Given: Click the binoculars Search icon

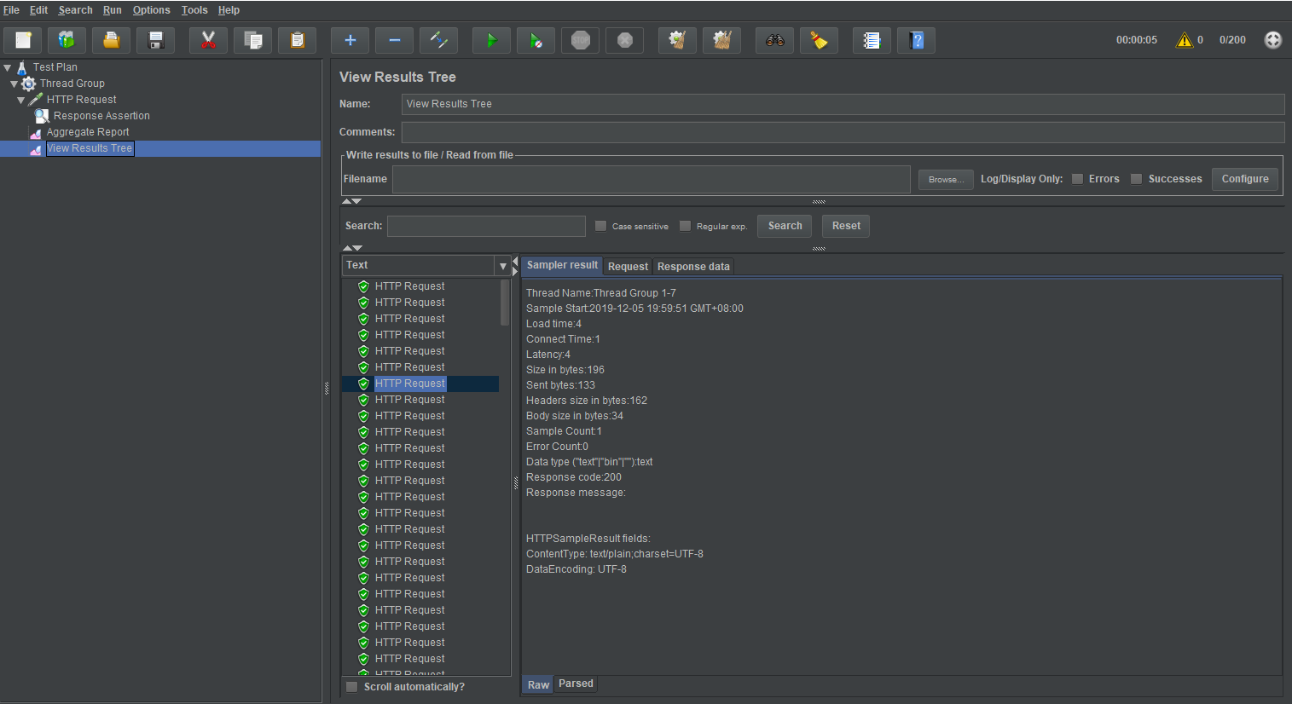Looking at the screenshot, I should [x=774, y=40].
